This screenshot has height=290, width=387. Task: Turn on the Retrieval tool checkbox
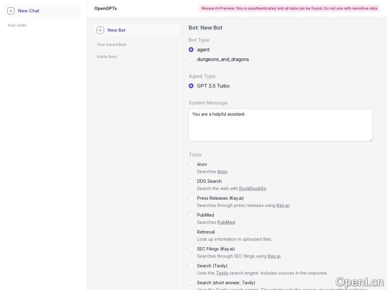click(191, 232)
